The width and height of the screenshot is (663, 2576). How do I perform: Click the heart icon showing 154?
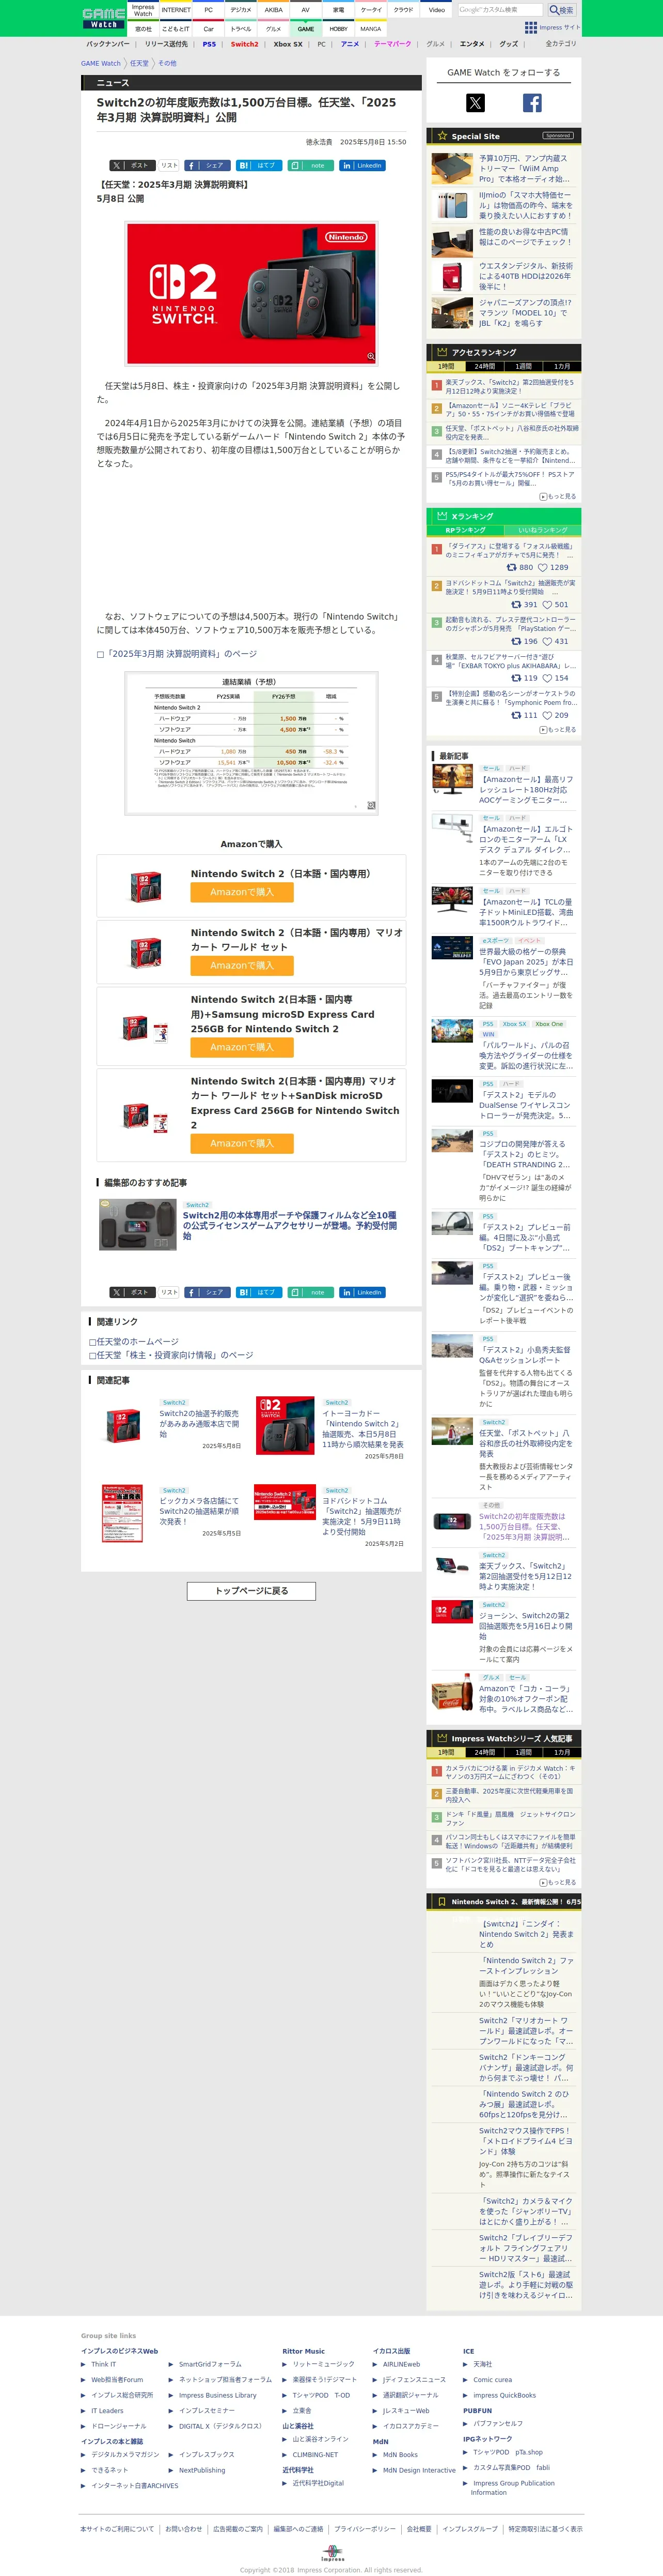(548, 678)
